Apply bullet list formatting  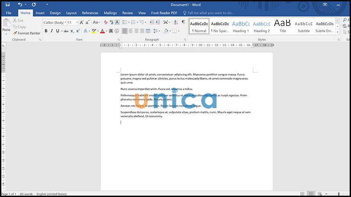click(x=125, y=22)
